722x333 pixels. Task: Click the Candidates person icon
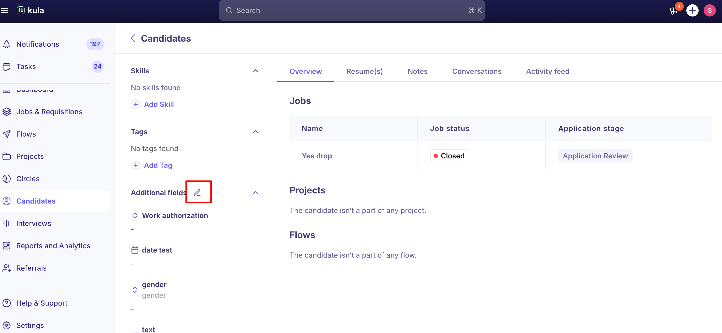pyautogui.click(x=6, y=201)
